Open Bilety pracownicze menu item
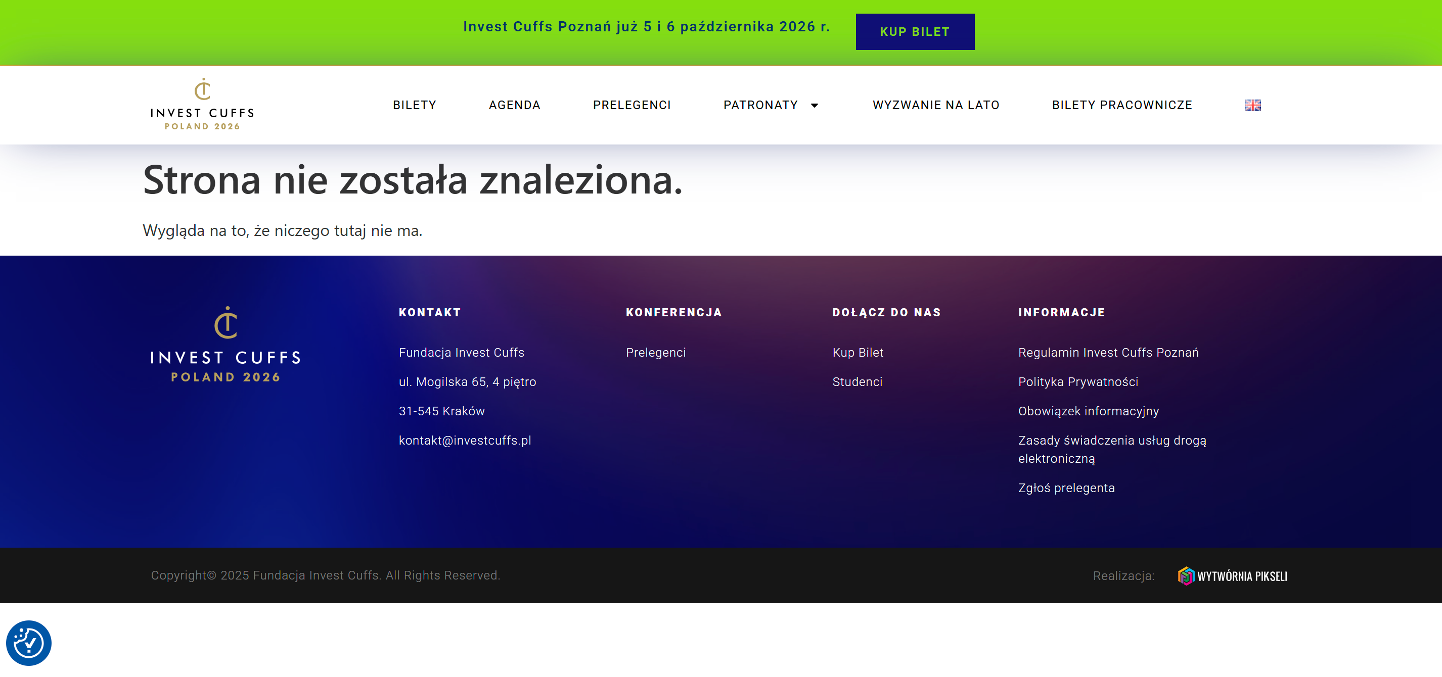 [x=1122, y=105]
